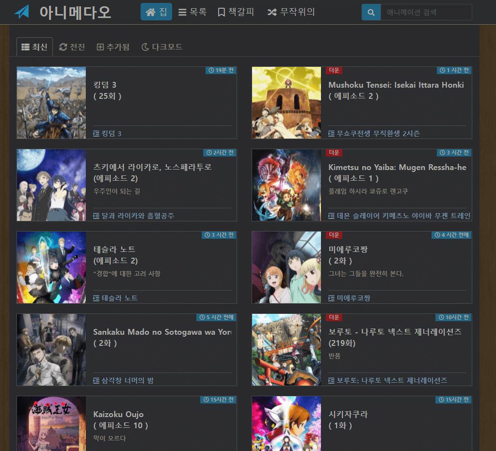Open the Kaizoku Oujo thumbnail
This screenshot has height=451, width=496.
(x=51, y=423)
